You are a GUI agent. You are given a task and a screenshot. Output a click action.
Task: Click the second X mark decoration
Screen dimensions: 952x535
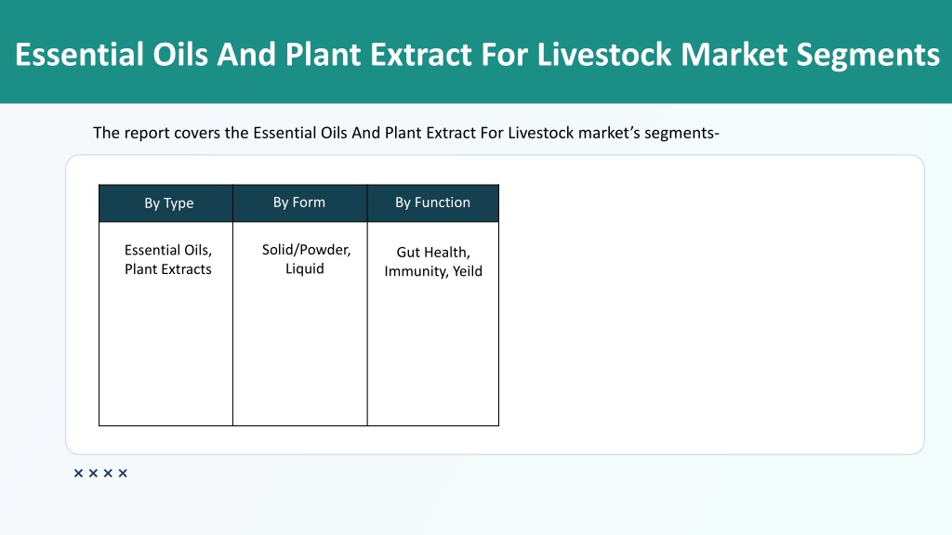93,473
